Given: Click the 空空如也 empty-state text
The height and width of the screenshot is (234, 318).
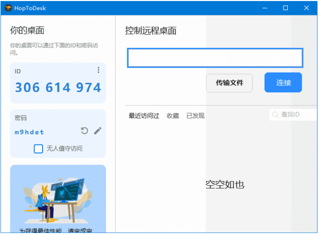Looking at the screenshot, I should tap(225, 185).
